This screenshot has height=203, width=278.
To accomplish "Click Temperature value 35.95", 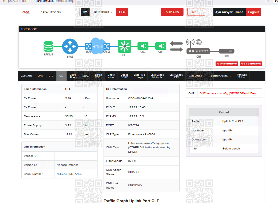I will click(x=69, y=116).
